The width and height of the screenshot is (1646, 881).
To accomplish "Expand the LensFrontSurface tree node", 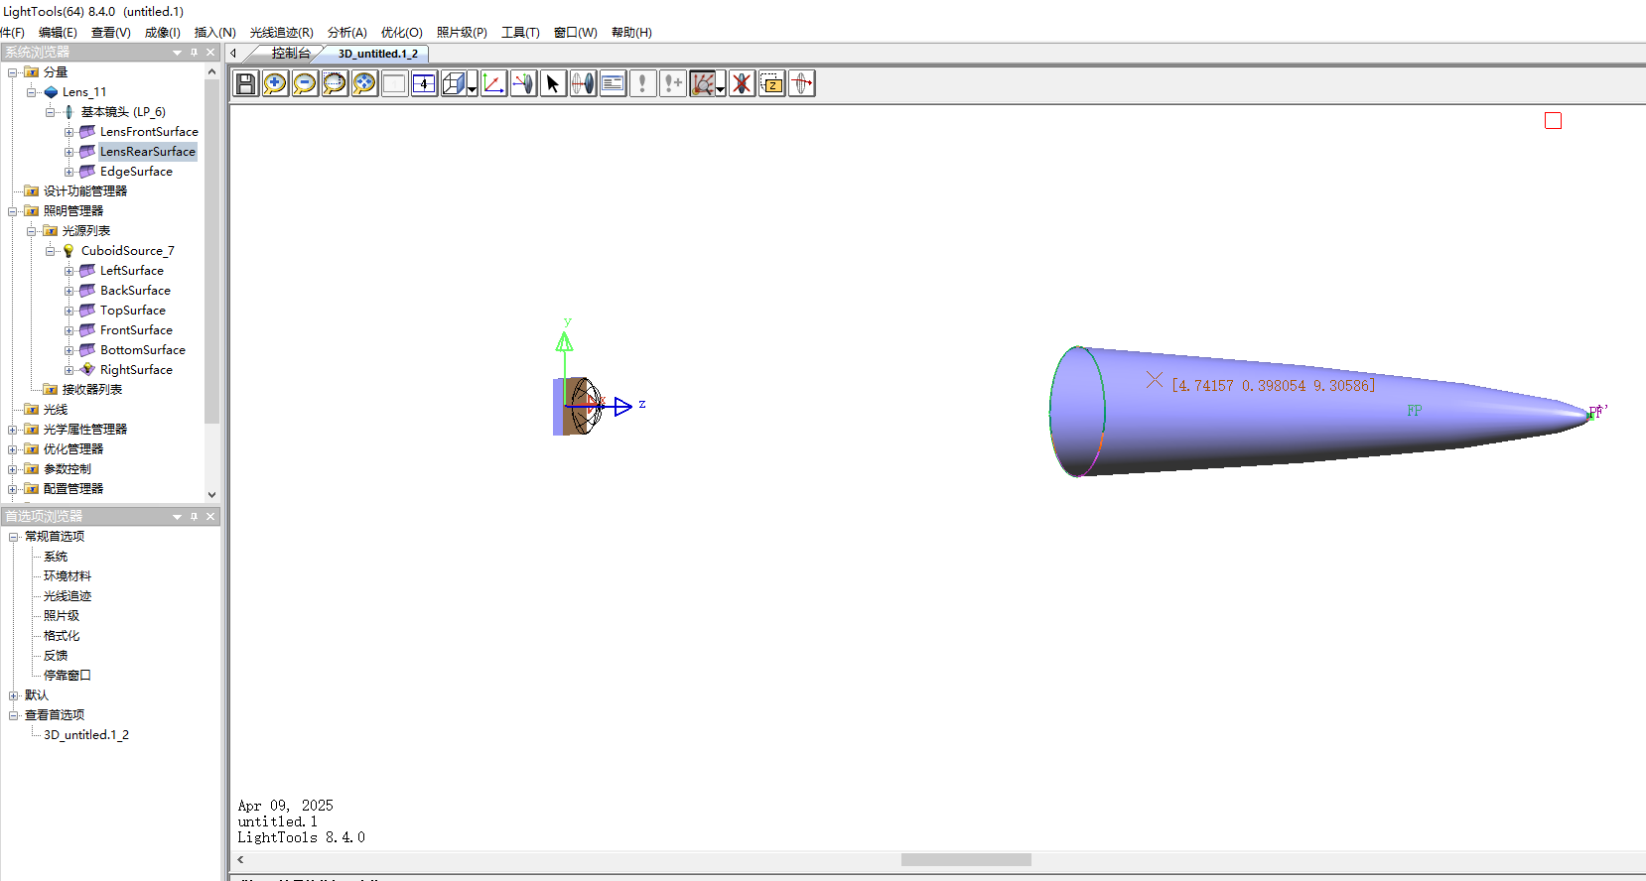I will pyautogui.click(x=69, y=132).
